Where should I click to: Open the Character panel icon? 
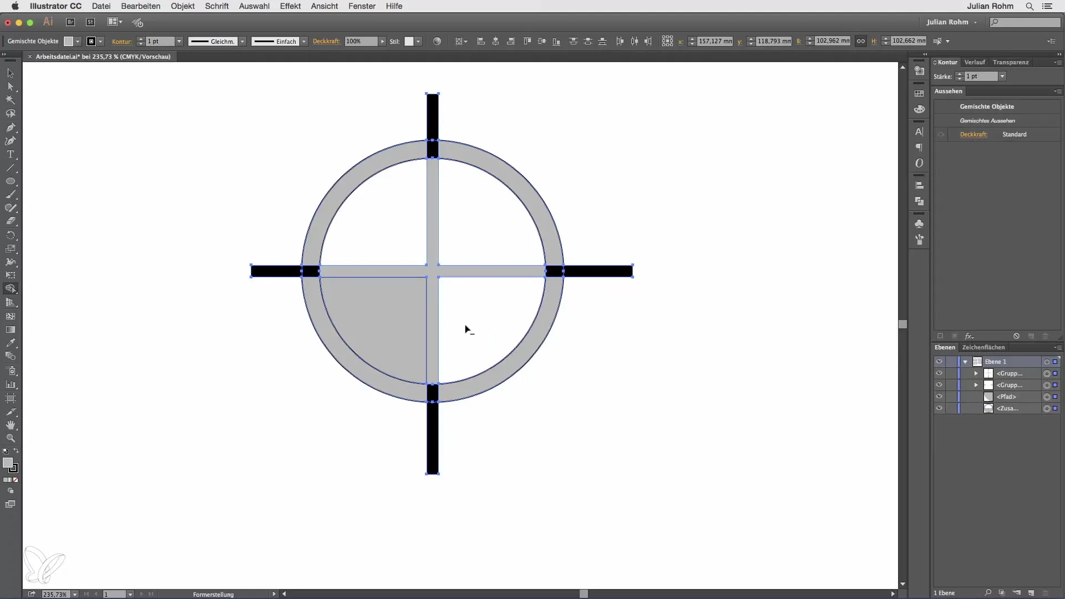tap(919, 132)
